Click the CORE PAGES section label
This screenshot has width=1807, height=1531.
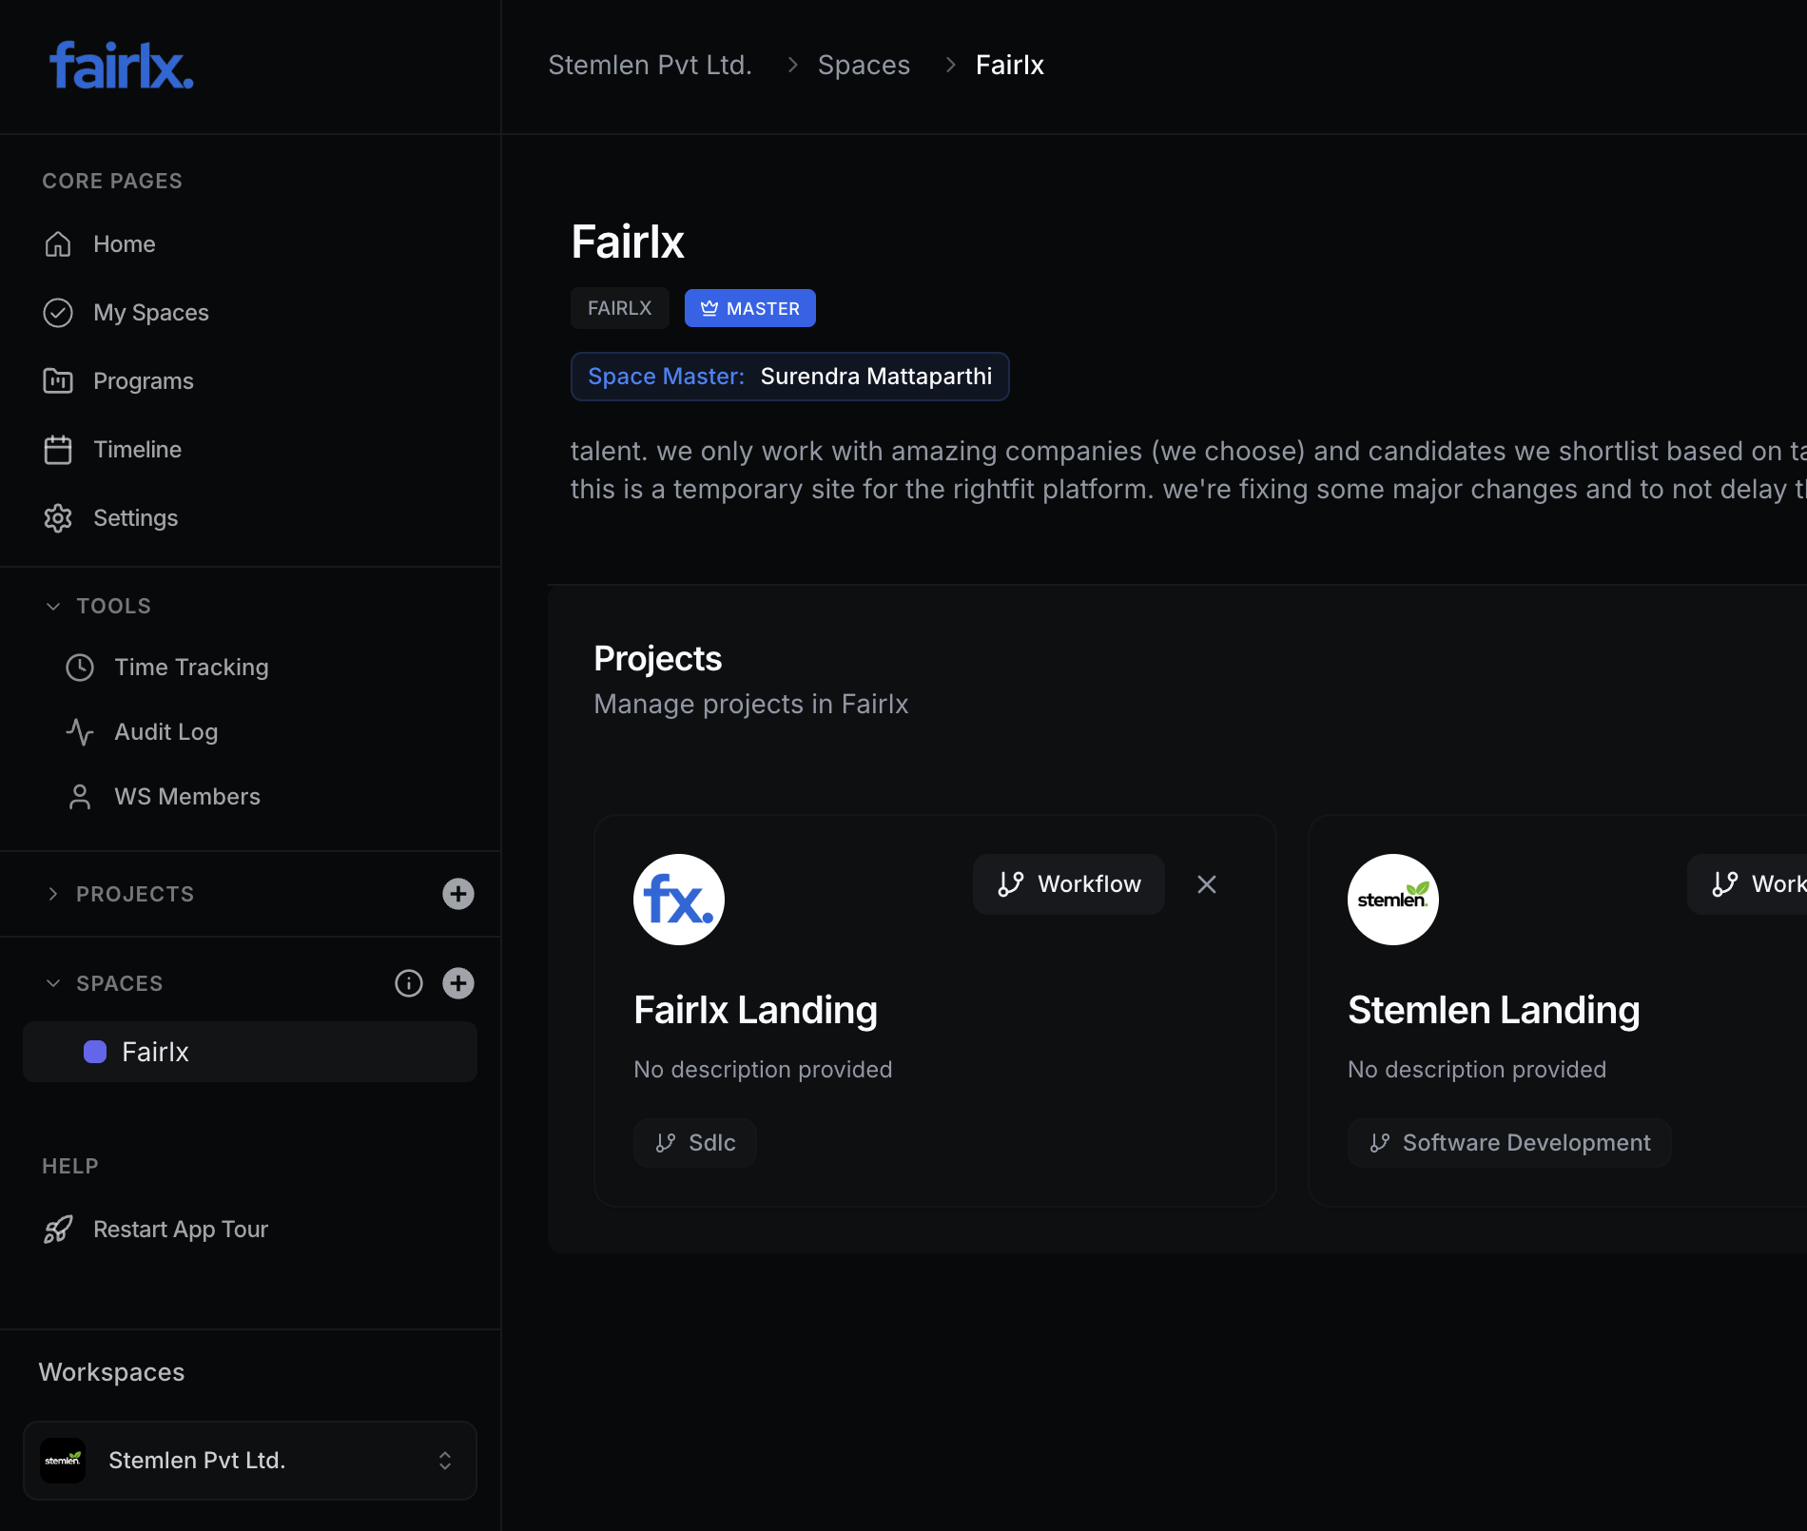point(112,181)
